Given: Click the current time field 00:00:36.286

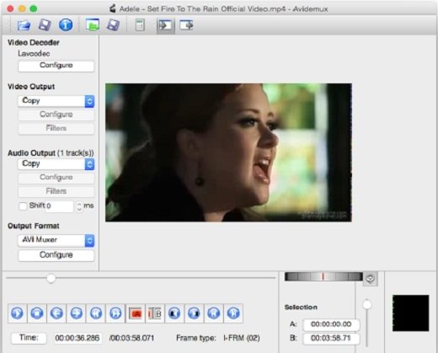Looking at the screenshot, I should (x=77, y=338).
